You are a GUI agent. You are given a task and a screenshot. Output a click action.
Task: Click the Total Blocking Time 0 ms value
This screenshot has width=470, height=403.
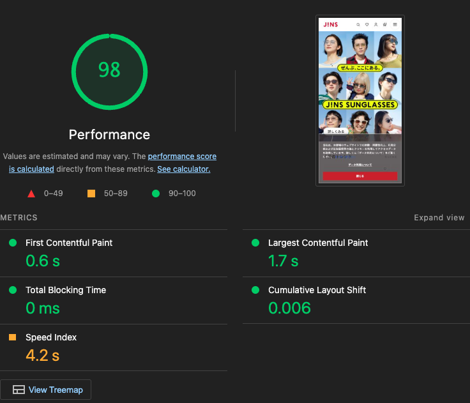pyautogui.click(x=42, y=308)
